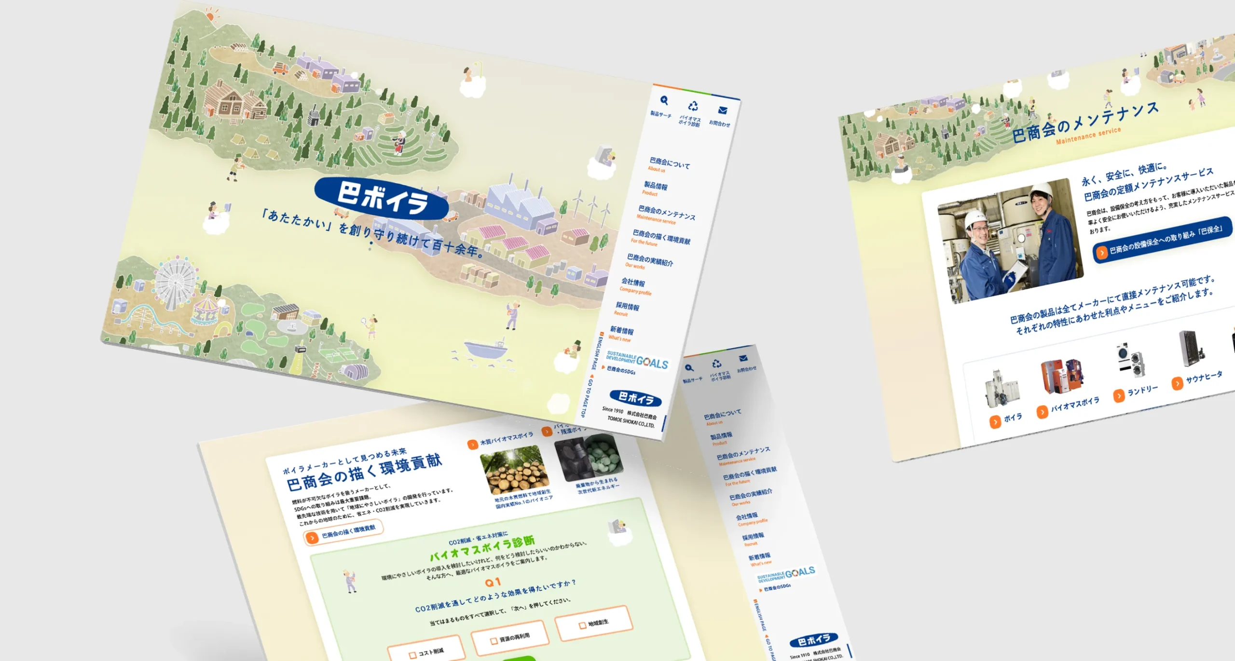Click the 製品サーチ magnifier icon in homepage sidebar
The width and height of the screenshot is (1235, 661).
click(664, 100)
